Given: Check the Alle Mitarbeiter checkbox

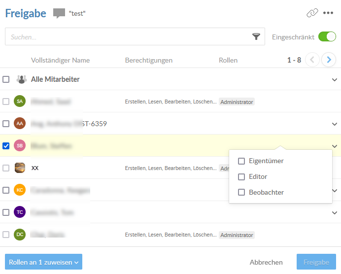Looking at the screenshot, I should tap(6, 79).
